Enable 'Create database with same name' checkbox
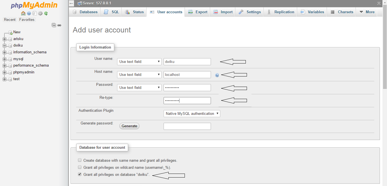The image size is (387, 186). [x=80, y=160]
